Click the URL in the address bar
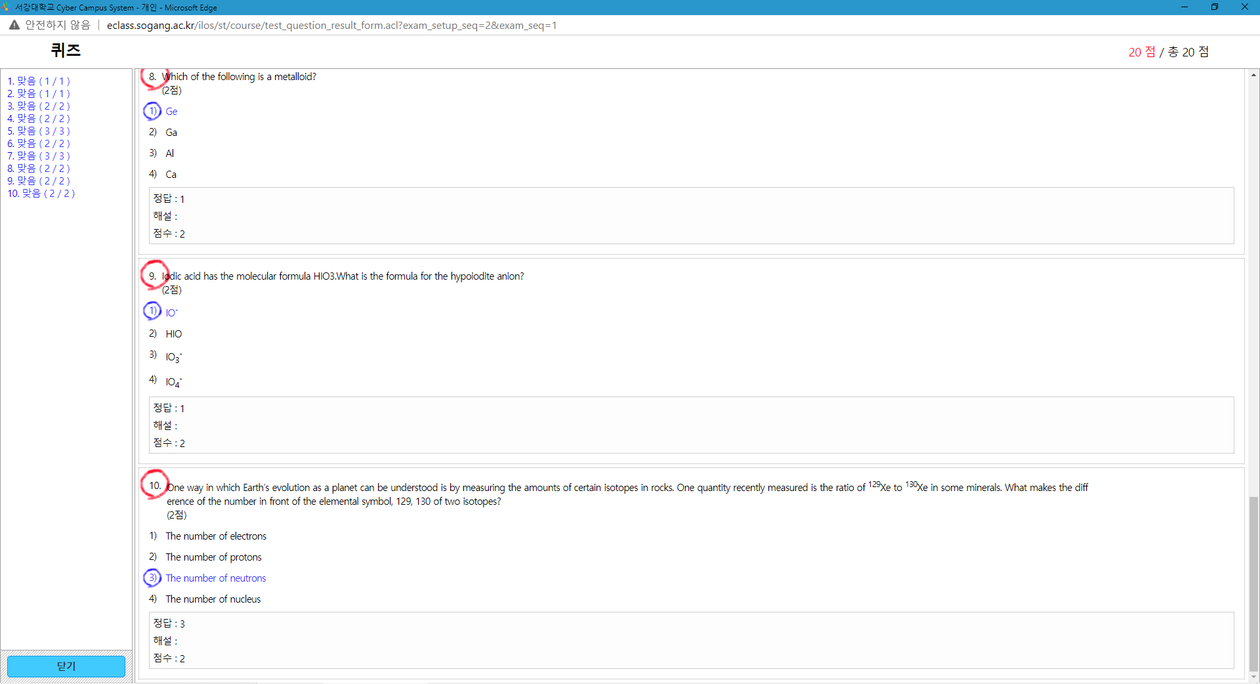 331,26
